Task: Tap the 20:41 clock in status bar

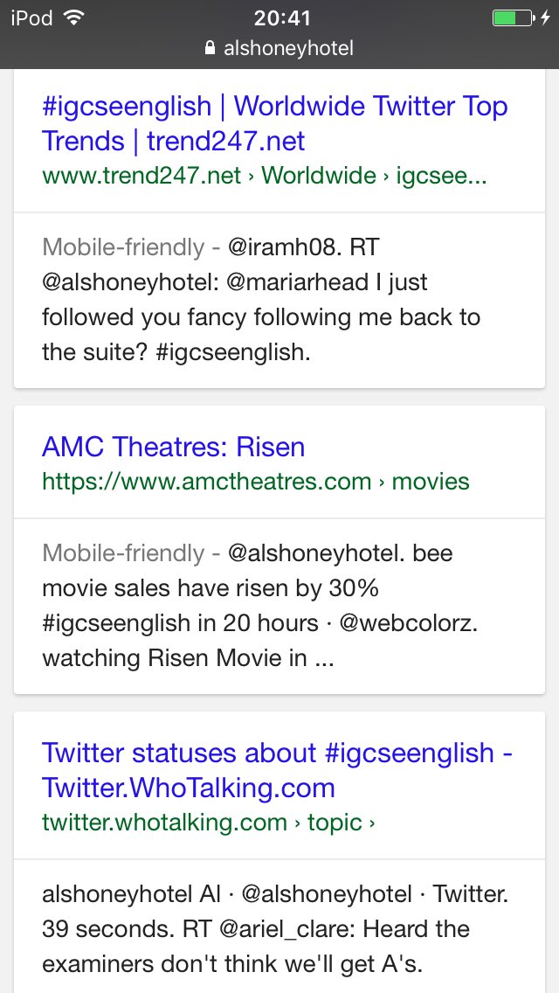Action: point(282,17)
